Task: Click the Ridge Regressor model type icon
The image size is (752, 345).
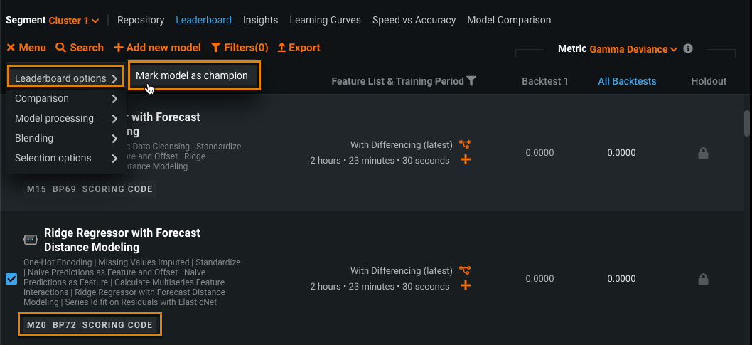Action: 31,240
